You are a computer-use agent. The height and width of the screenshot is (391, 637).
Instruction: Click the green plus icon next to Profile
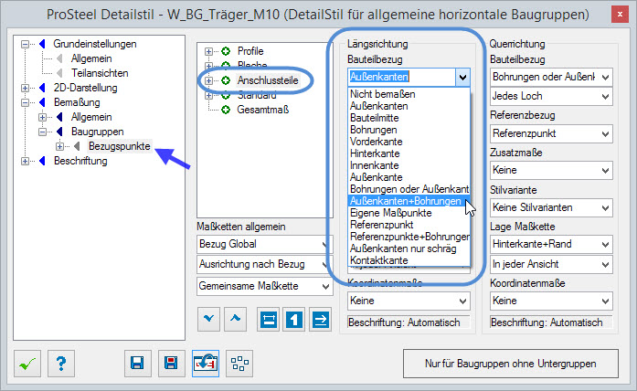(226, 51)
